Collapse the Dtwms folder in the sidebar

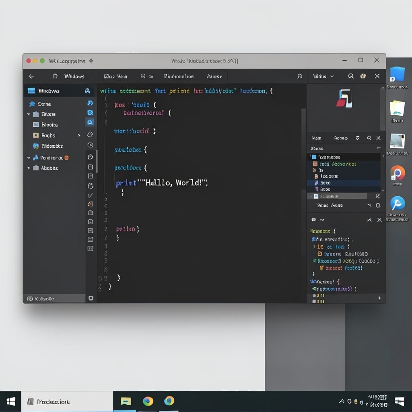click(x=29, y=114)
